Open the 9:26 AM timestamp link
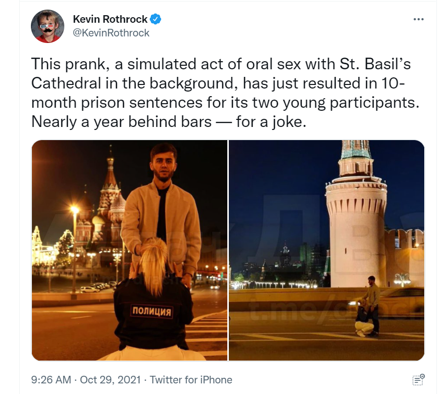The image size is (446, 394). (51, 380)
